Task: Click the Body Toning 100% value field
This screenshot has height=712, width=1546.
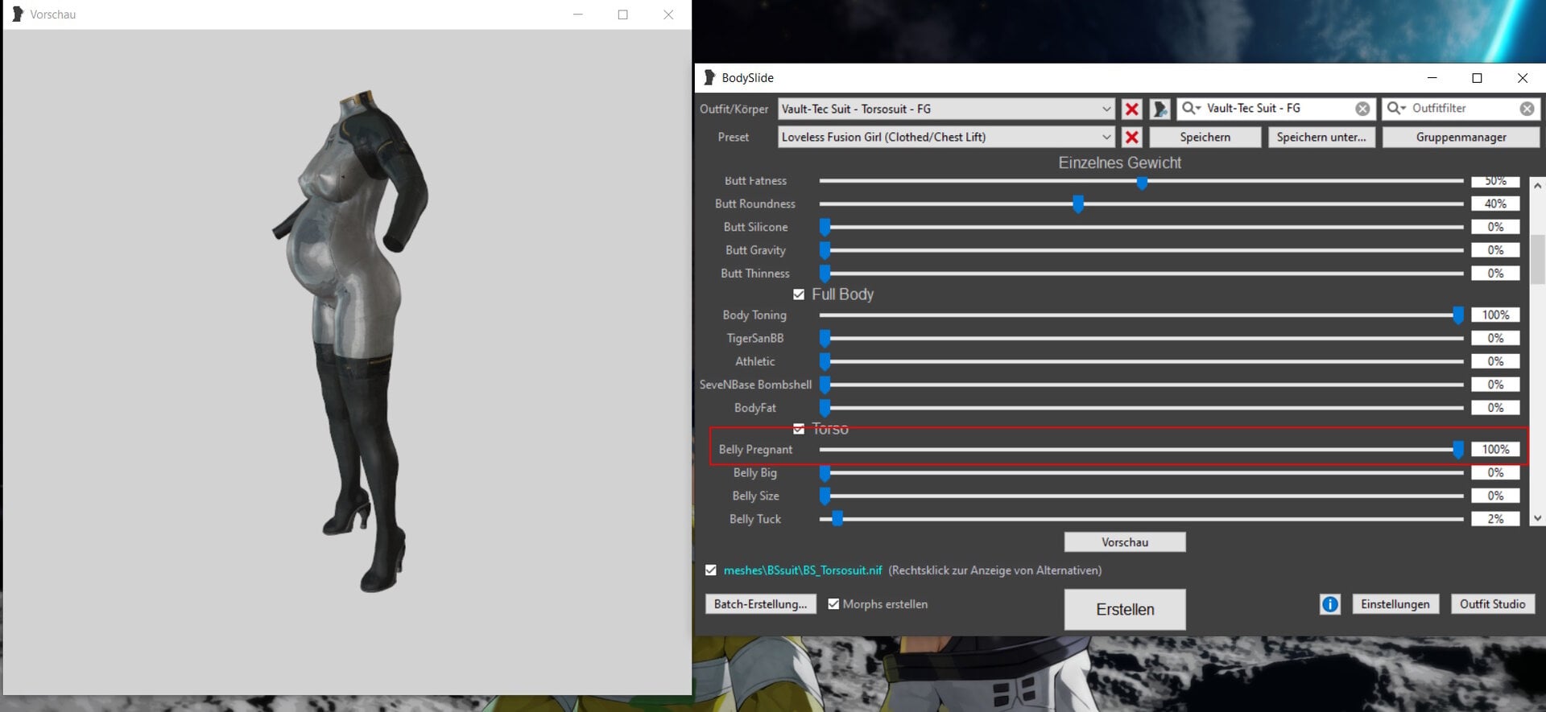Action: pos(1495,315)
